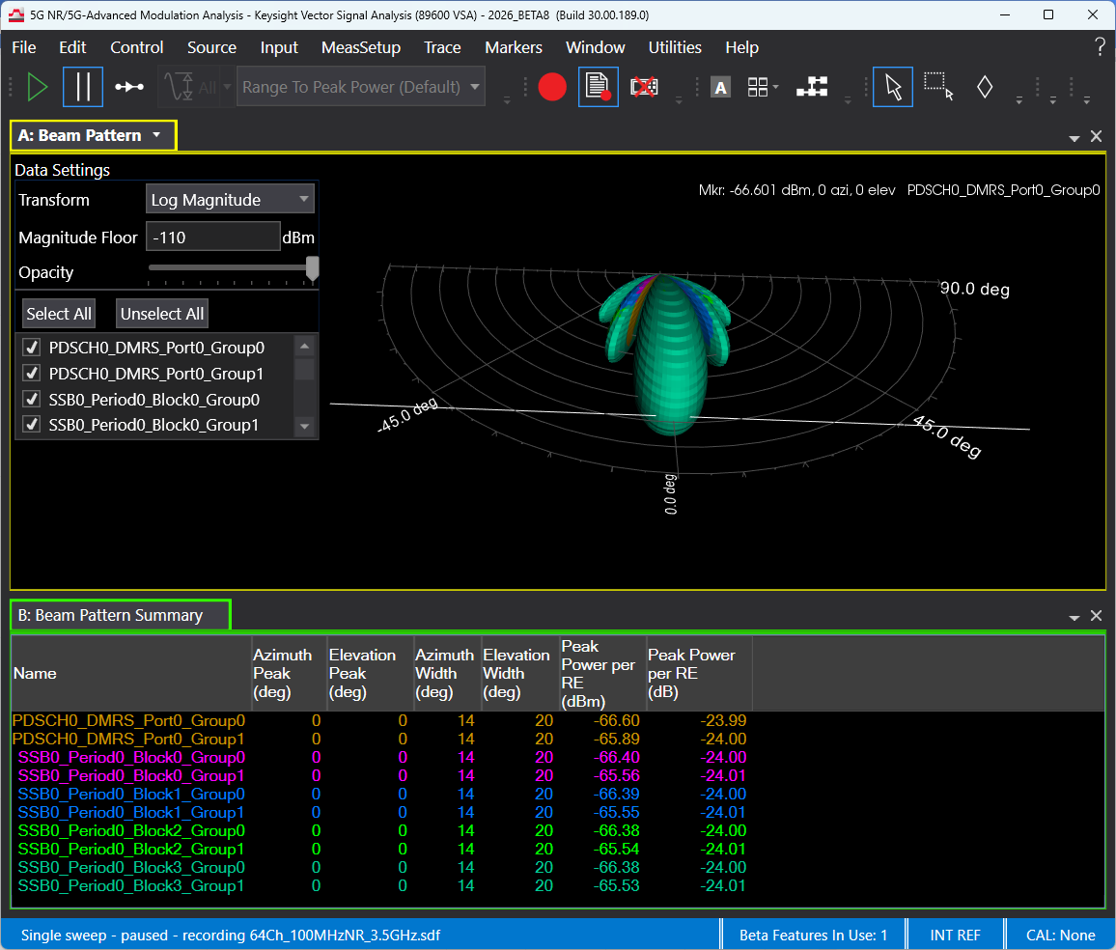Click the green Run measurement play icon

click(38, 87)
